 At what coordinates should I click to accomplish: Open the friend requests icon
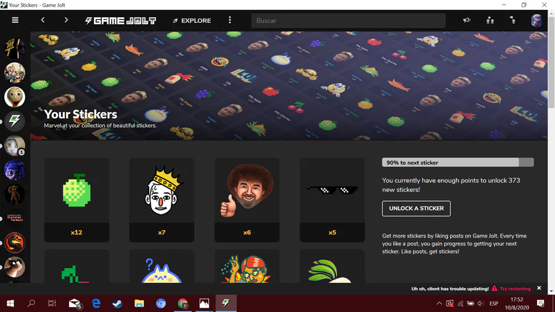tap(512, 20)
